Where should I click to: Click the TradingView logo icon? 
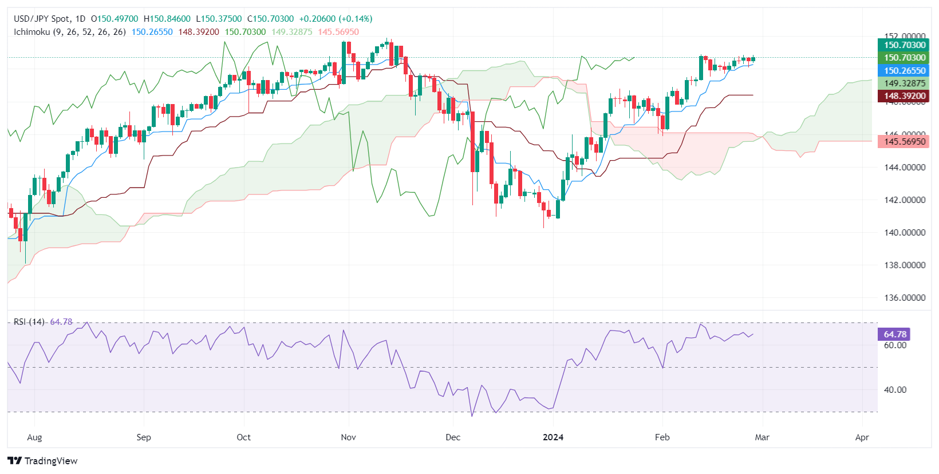[x=15, y=461]
